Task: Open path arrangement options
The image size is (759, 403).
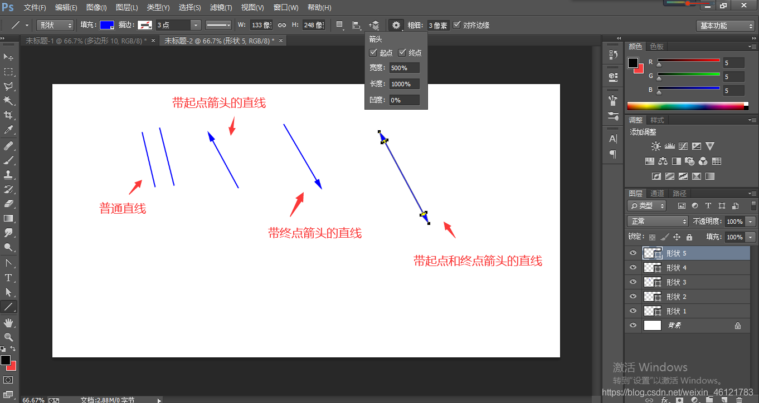Action: [374, 25]
